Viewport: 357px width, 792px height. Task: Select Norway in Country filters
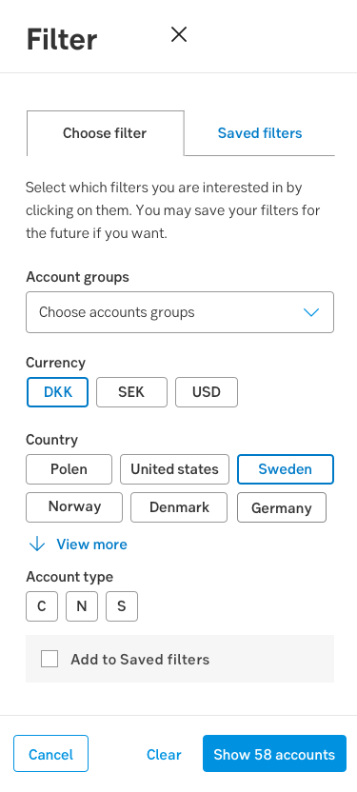coord(74,507)
